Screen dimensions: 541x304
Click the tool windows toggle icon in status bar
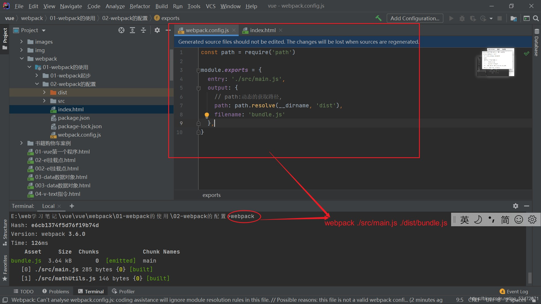pos(5,300)
